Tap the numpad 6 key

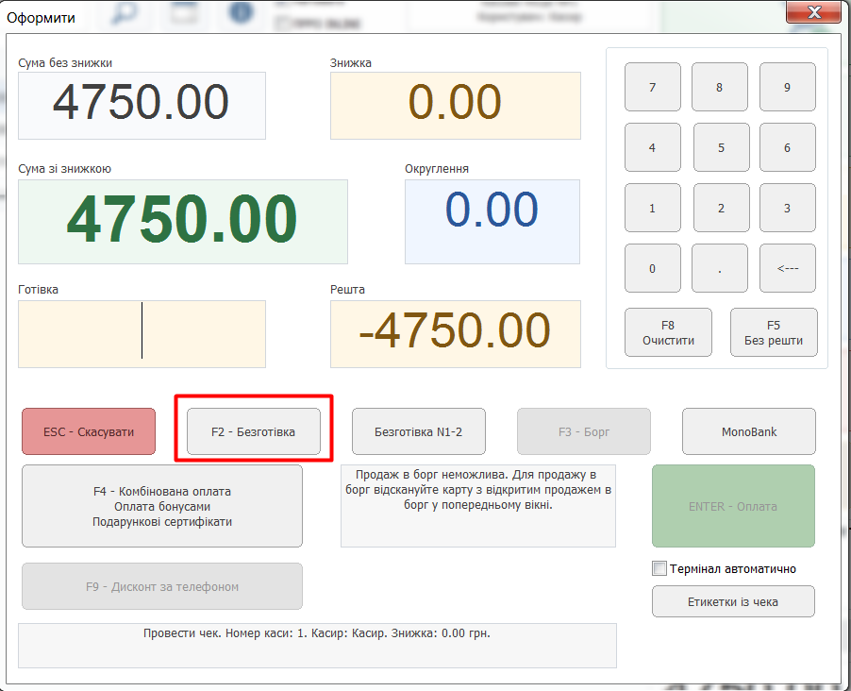point(788,147)
